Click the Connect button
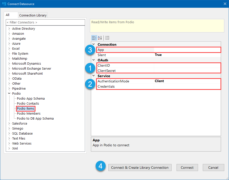Viewport: 229px width, 180px height. [x=187, y=168]
